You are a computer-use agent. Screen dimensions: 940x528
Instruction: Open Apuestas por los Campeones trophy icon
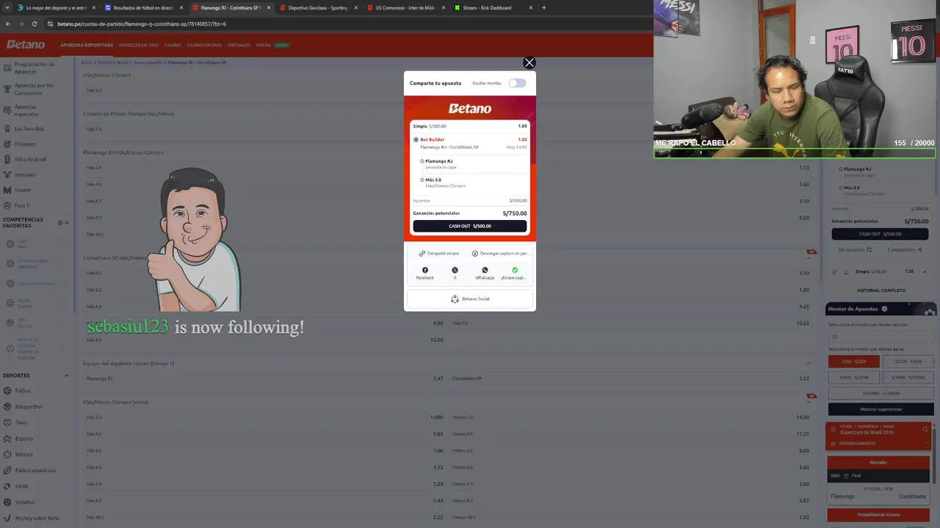click(7, 89)
